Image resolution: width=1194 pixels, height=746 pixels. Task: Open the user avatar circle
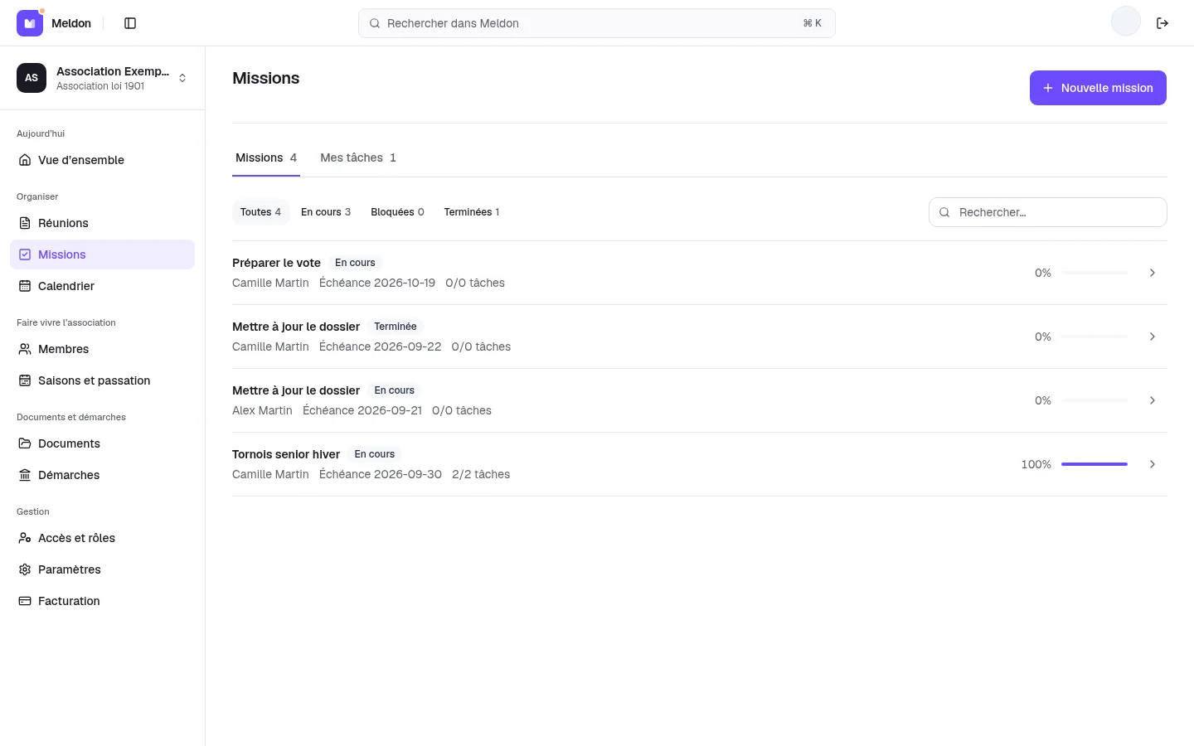[x=1126, y=22]
